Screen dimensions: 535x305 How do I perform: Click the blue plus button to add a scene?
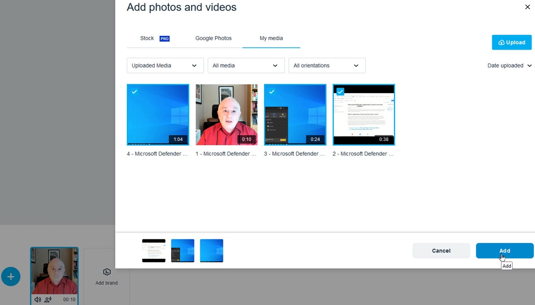pyautogui.click(x=11, y=276)
